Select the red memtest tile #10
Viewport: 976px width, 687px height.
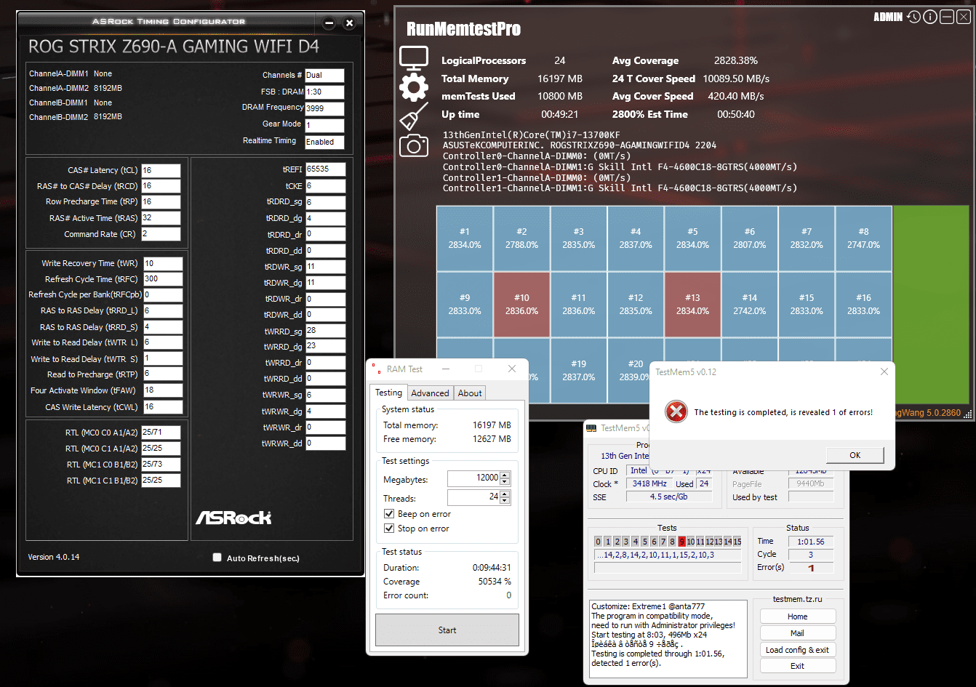pyautogui.click(x=521, y=305)
